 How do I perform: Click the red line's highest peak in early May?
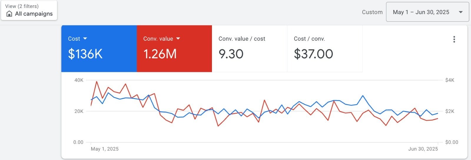[97, 82]
